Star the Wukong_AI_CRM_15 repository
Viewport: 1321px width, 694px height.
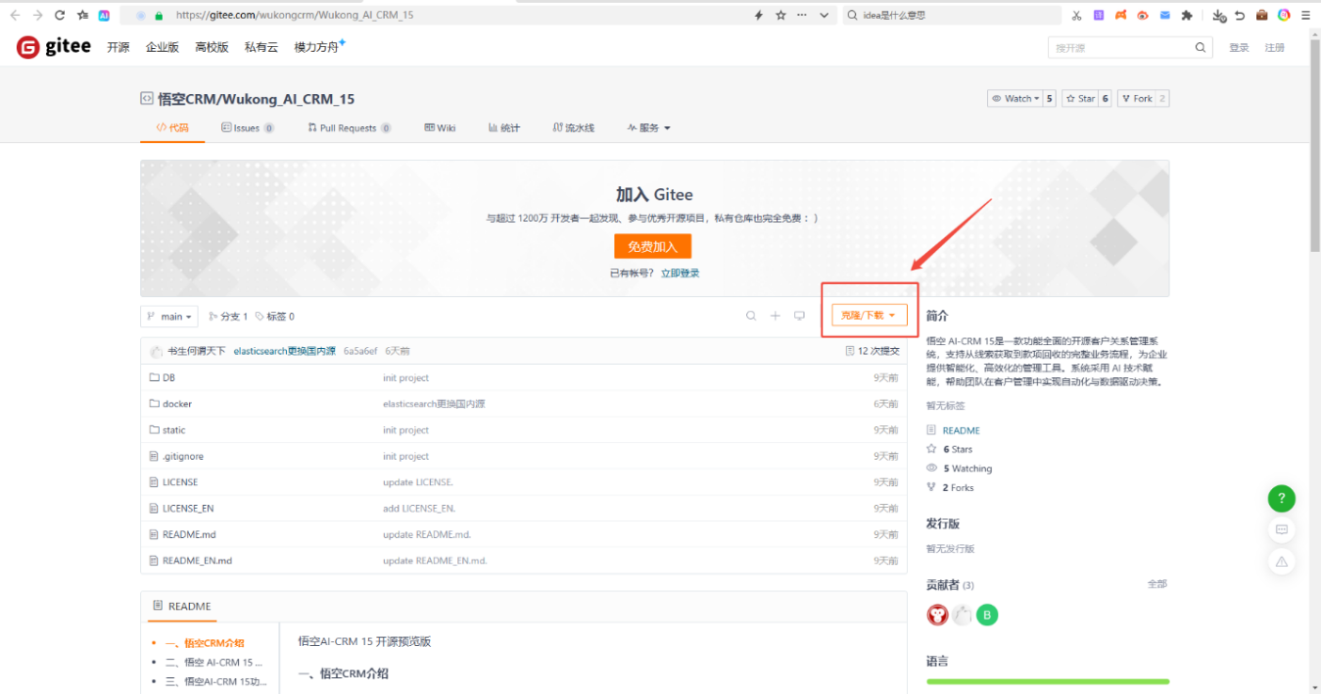tap(1080, 98)
